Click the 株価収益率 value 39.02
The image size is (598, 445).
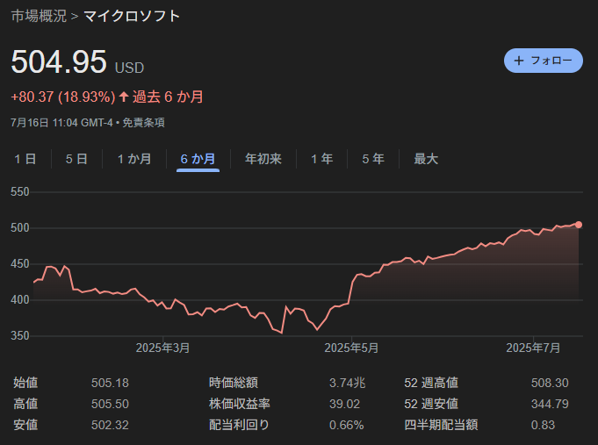(344, 404)
